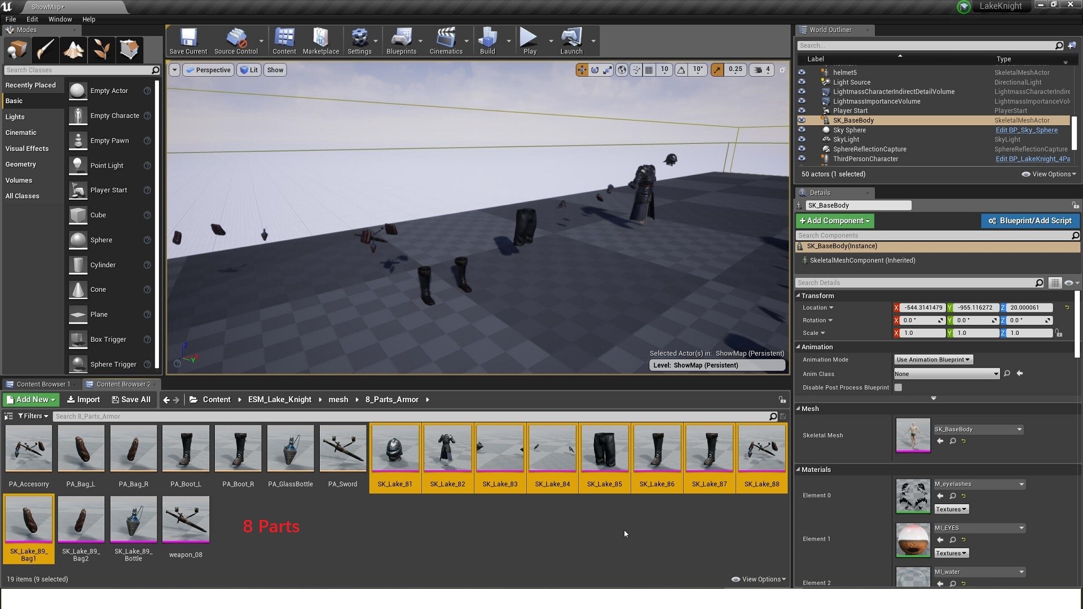Enable the Disable Post Process Blueprint checkbox
Screen dimensions: 1083x609
pos(898,387)
